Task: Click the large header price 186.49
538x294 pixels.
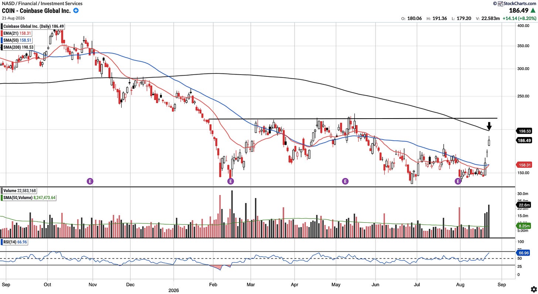Action: 520,11
